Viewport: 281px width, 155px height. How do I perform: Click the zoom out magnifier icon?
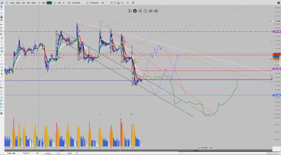pyautogui.click(x=114, y=2)
